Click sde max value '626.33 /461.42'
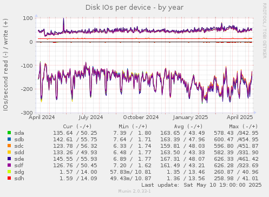 (236, 159)
